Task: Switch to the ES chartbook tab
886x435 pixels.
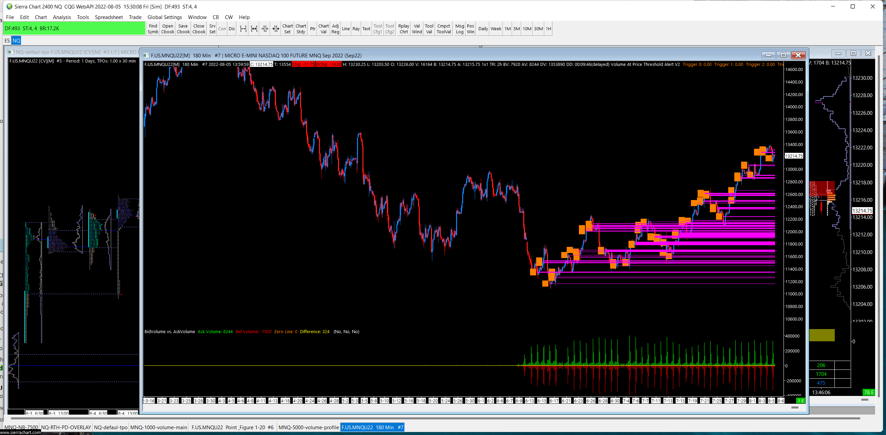Action: pyautogui.click(x=7, y=41)
